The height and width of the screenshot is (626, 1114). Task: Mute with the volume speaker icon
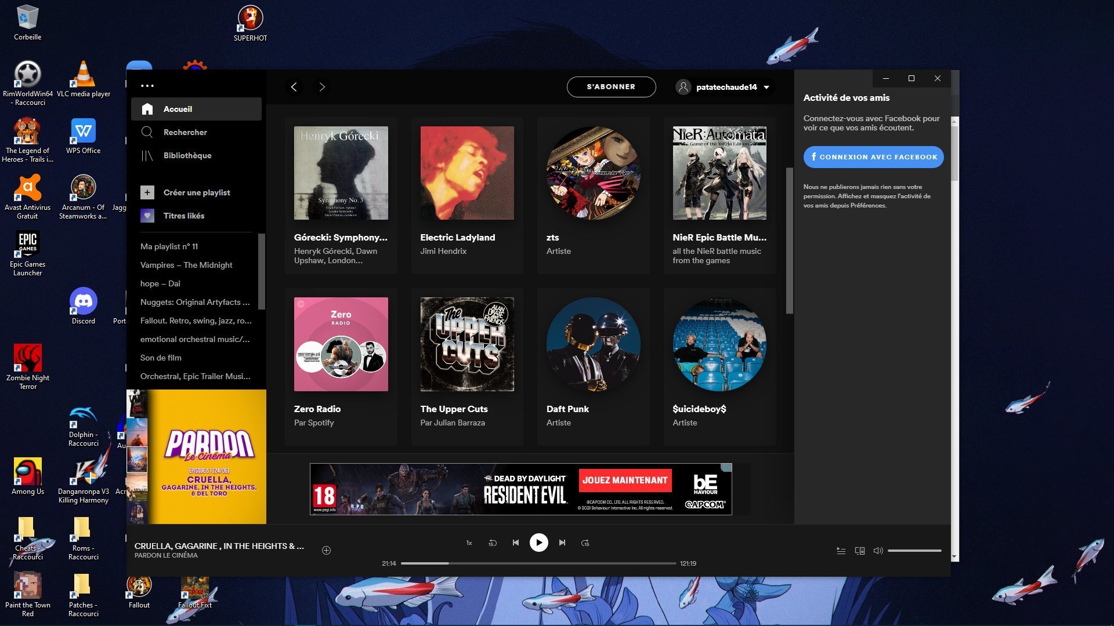click(x=878, y=551)
